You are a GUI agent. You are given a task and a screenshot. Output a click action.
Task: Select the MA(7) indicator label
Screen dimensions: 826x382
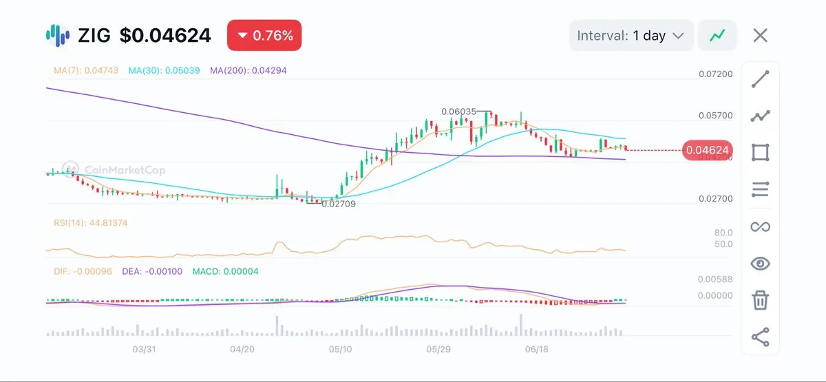(86, 71)
